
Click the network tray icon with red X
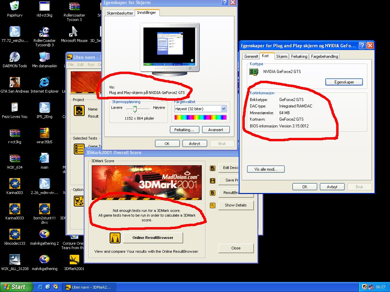pos(371,287)
